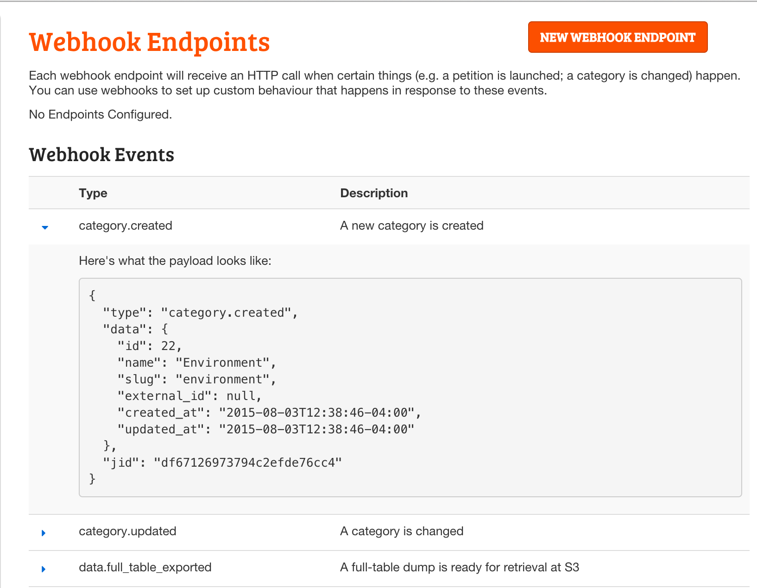Viewport: 757px width, 588px height.
Task: Click the "jid" value payload line
Action: 222,463
